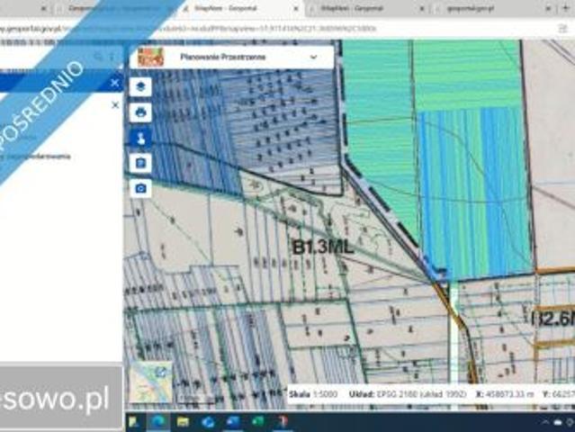Click the browser address bar
The width and height of the screenshot is (575, 432).
[x=225, y=28]
